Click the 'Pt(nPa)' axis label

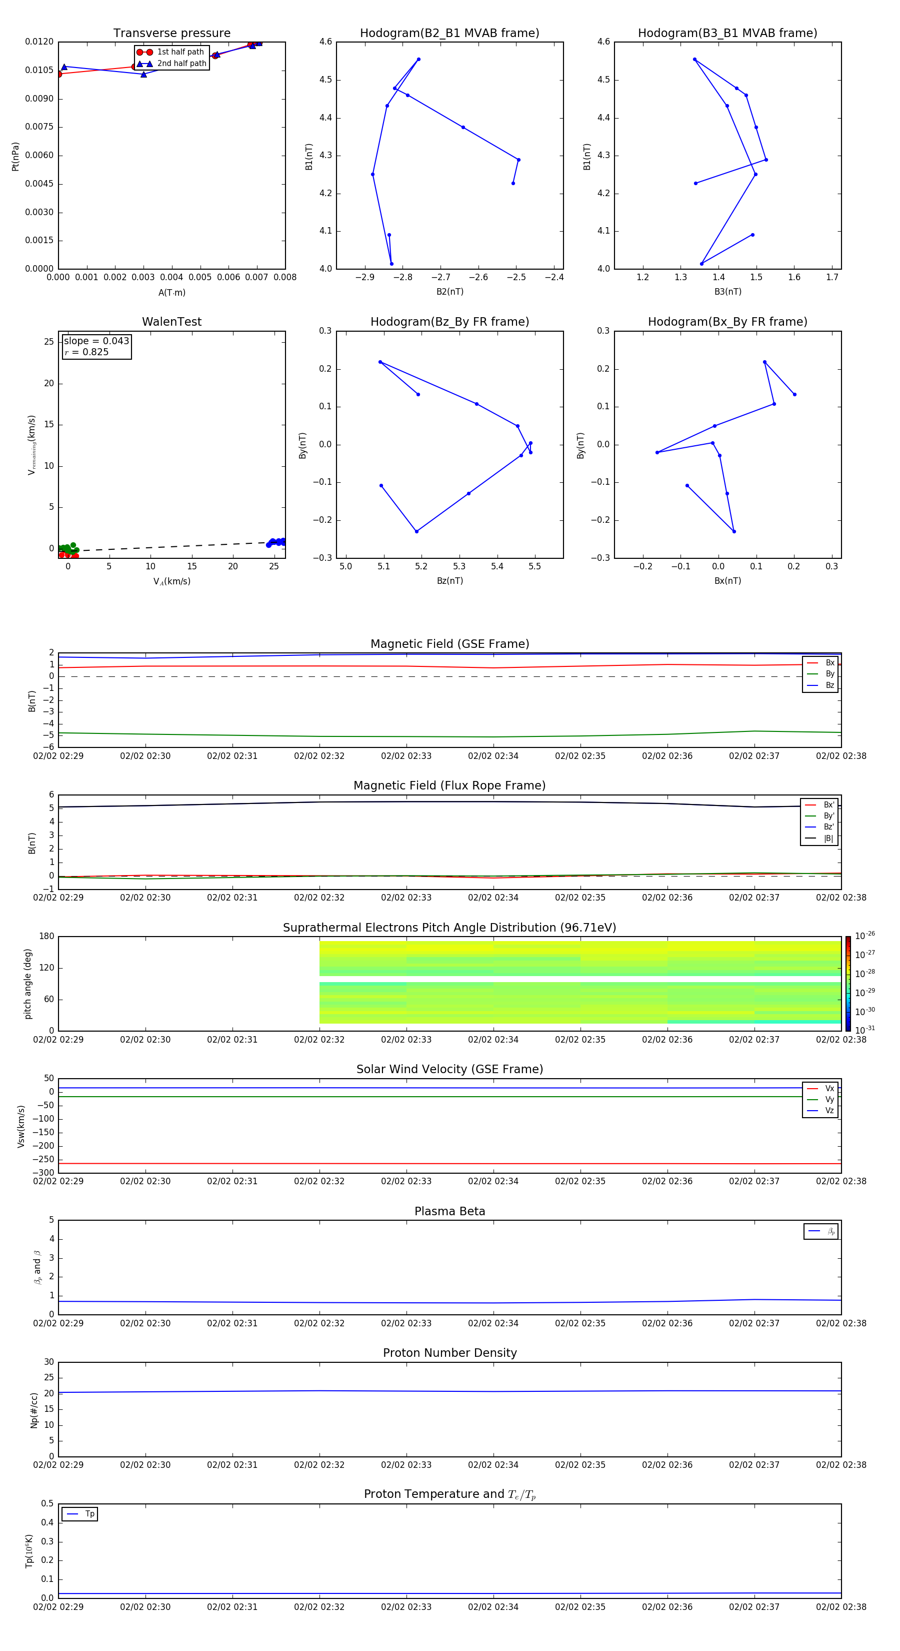15,156
